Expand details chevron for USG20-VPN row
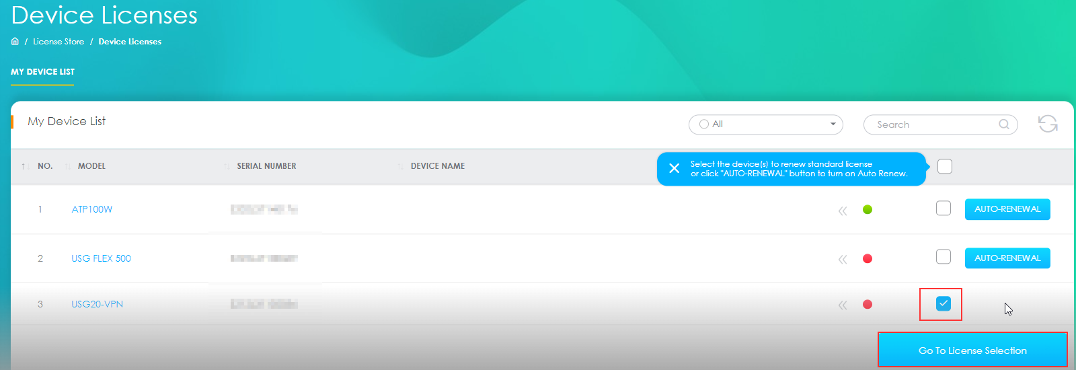The height and width of the screenshot is (370, 1076). pos(842,305)
